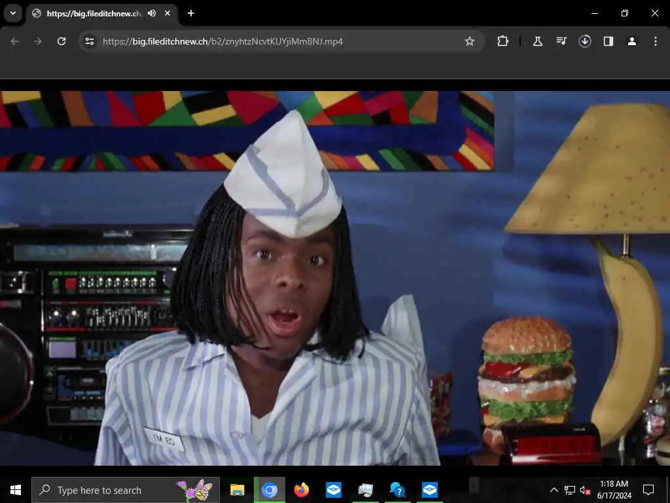
Task: View site information icon in address bar
Action: pyautogui.click(x=90, y=41)
